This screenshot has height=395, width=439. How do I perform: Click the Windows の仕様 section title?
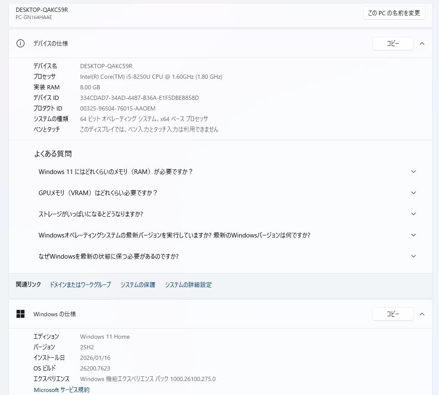tap(55, 314)
